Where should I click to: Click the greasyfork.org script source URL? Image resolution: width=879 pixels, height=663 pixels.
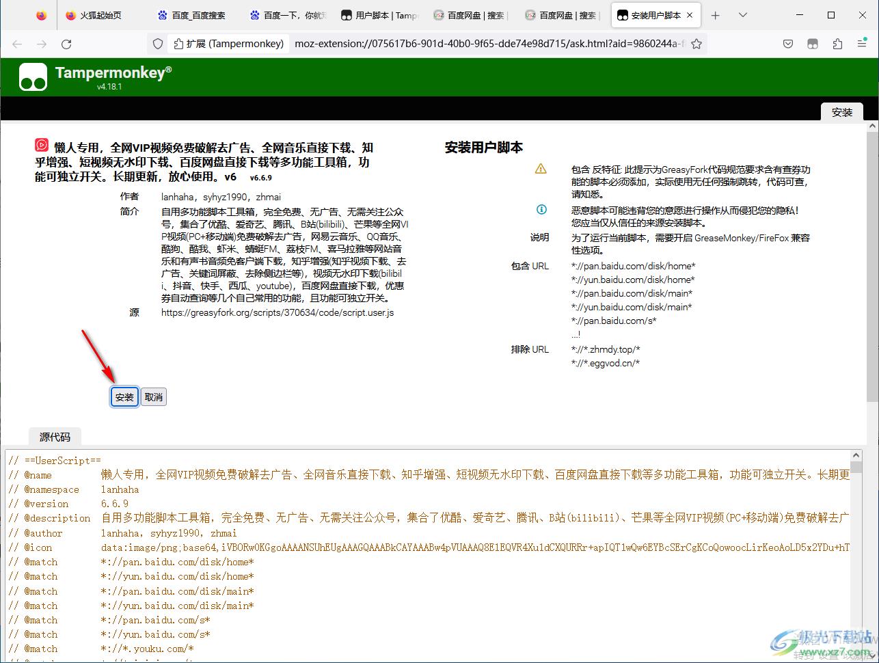point(278,312)
